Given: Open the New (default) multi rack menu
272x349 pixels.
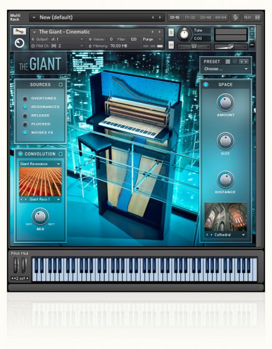Looking at the screenshot, I should [34, 17].
